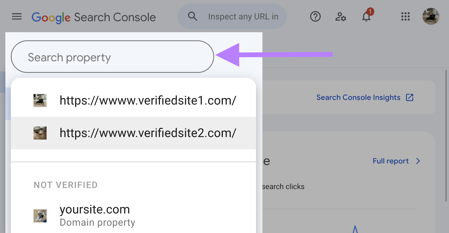The image size is (449, 233).
Task: Click the notification bell with the red badge
Action: 366,17
